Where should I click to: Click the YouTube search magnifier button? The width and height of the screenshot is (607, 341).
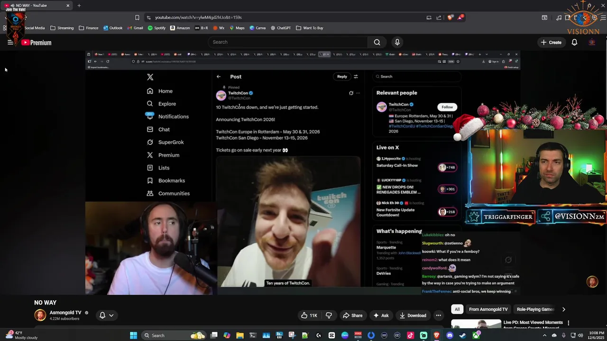377,42
